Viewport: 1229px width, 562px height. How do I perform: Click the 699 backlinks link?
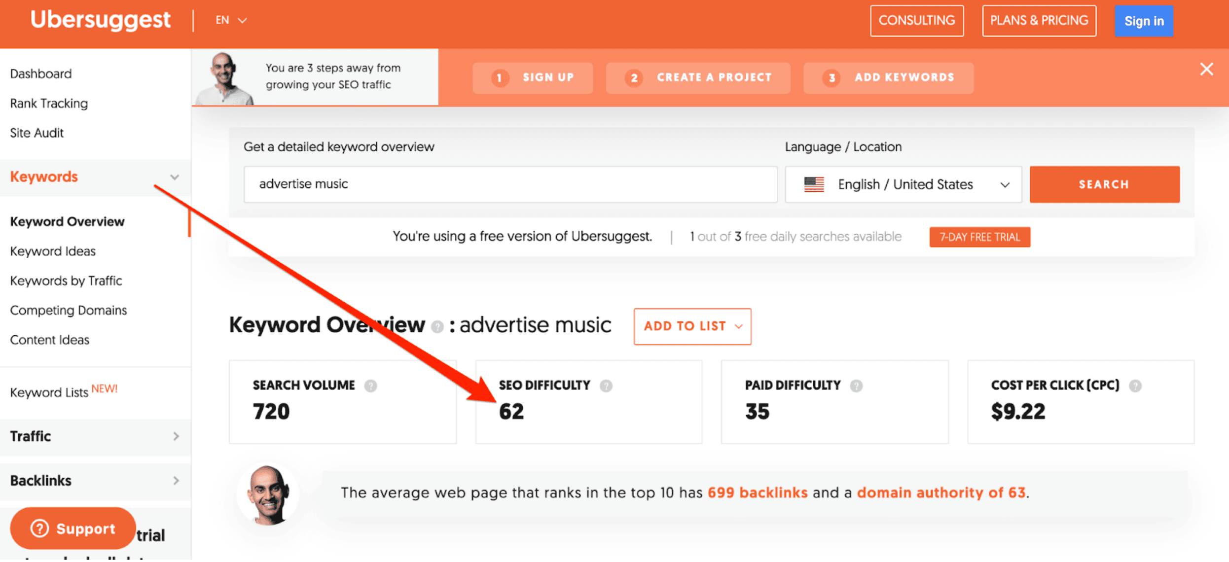point(758,493)
